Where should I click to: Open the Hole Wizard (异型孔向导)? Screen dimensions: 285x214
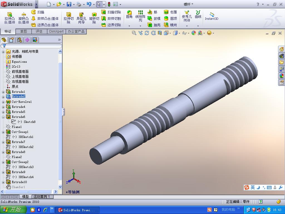pos(81,18)
